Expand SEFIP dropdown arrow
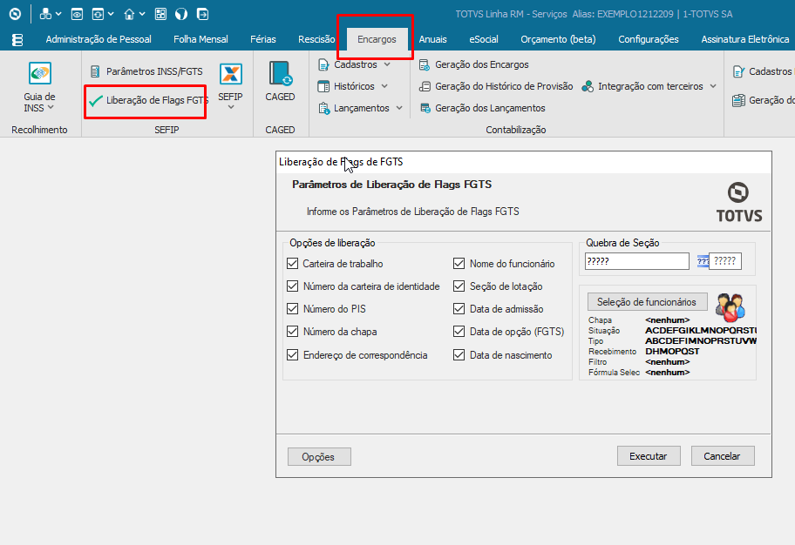 click(x=231, y=107)
